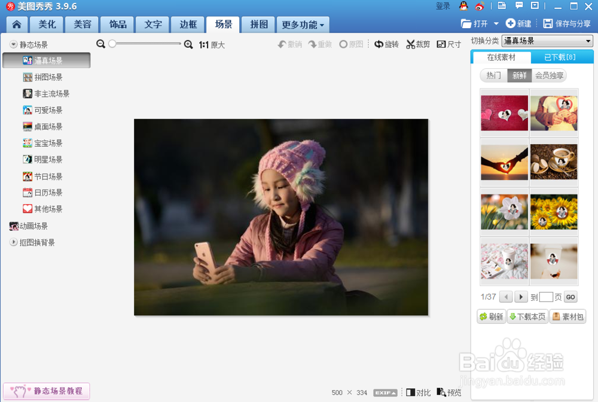Select the 热门 filter

coord(493,75)
